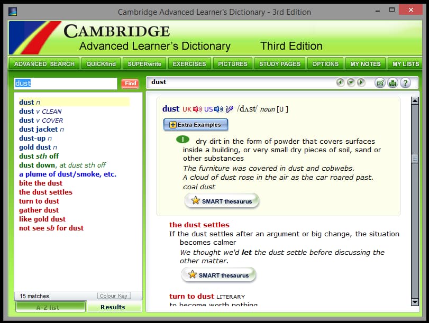Open SUPERwrite

pyautogui.click(x=144, y=64)
